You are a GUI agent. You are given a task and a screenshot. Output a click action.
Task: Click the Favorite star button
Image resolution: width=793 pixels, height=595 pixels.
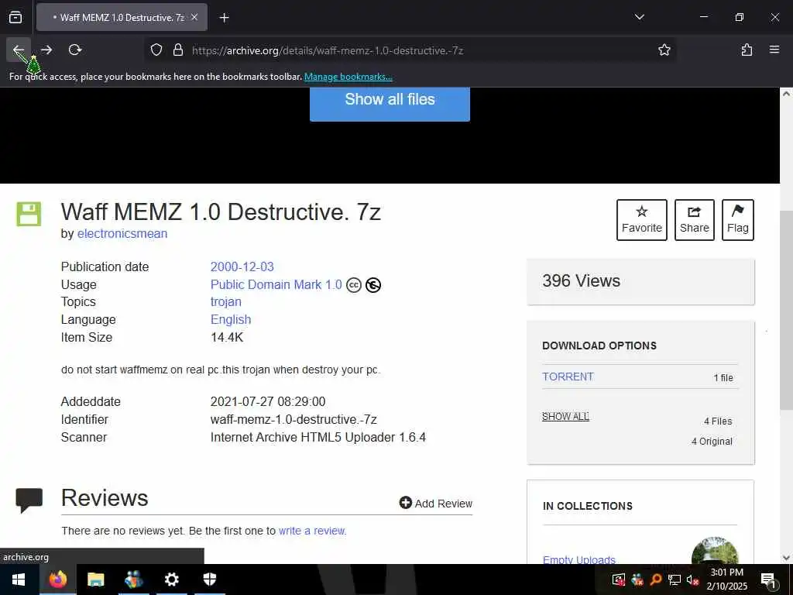click(x=642, y=219)
